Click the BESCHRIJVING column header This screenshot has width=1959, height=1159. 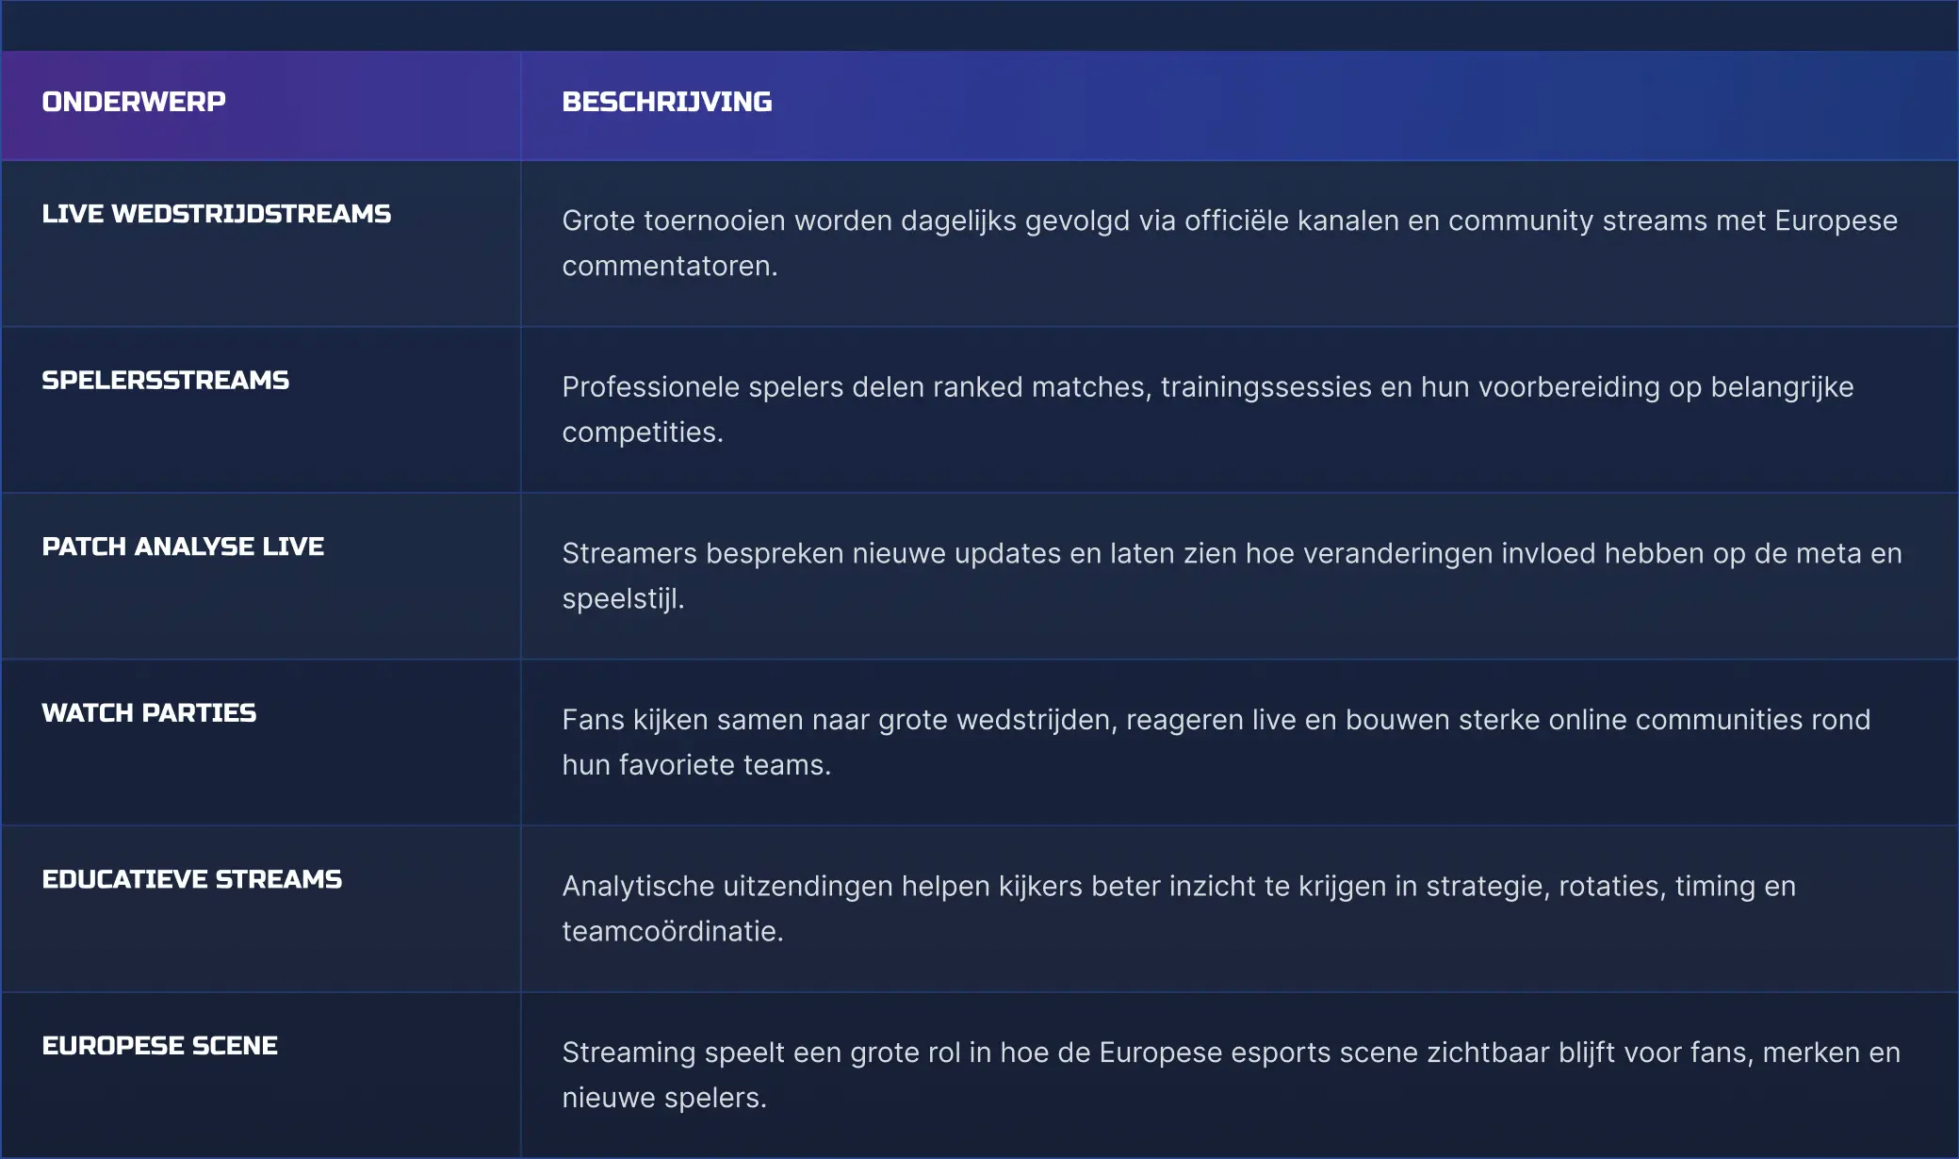666,102
